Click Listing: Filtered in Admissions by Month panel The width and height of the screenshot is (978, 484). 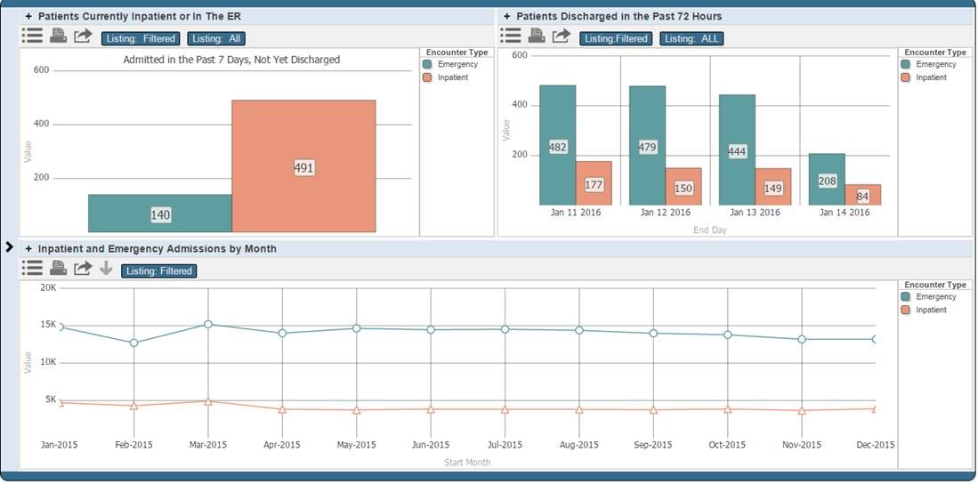click(159, 271)
